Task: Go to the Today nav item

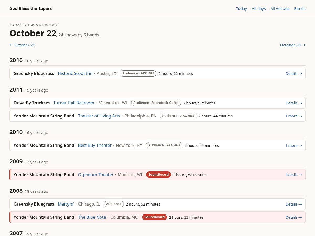Action: coord(241,9)
